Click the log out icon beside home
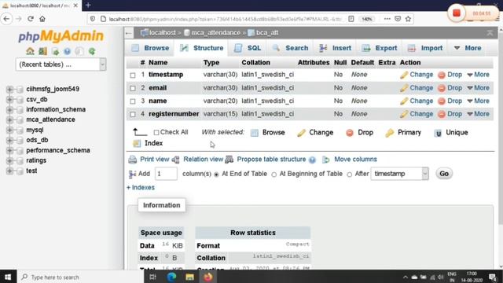503x283 pixels. (x=42, y=51)
